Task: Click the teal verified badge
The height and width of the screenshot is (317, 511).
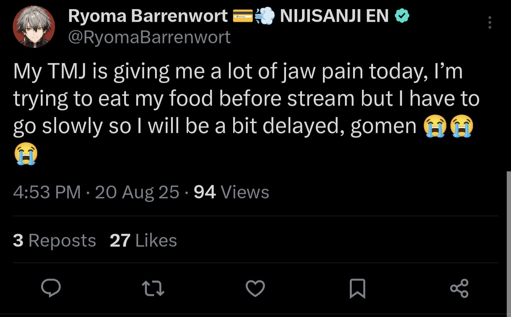Action: point(402,16)
